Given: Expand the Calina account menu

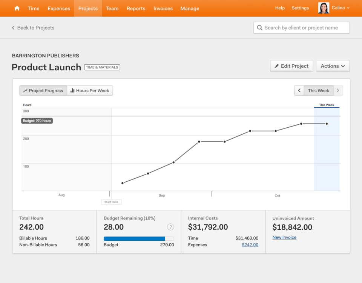Looking at the screenshot, I should (341, 8).
